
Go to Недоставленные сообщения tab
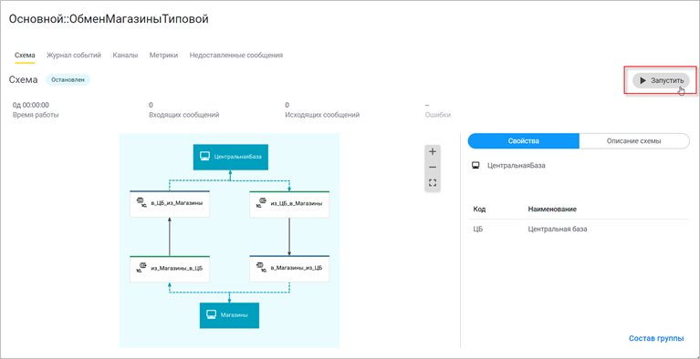[236, 56]
